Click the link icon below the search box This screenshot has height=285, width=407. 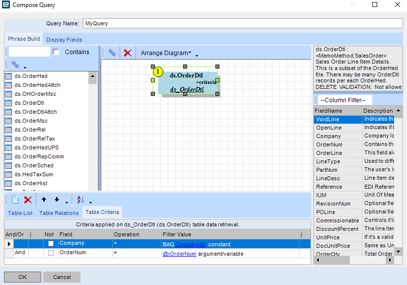point(15,65)
